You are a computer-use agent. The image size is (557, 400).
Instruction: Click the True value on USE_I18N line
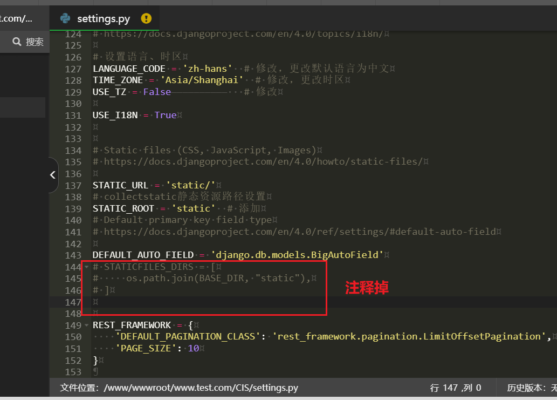(166, 115)
